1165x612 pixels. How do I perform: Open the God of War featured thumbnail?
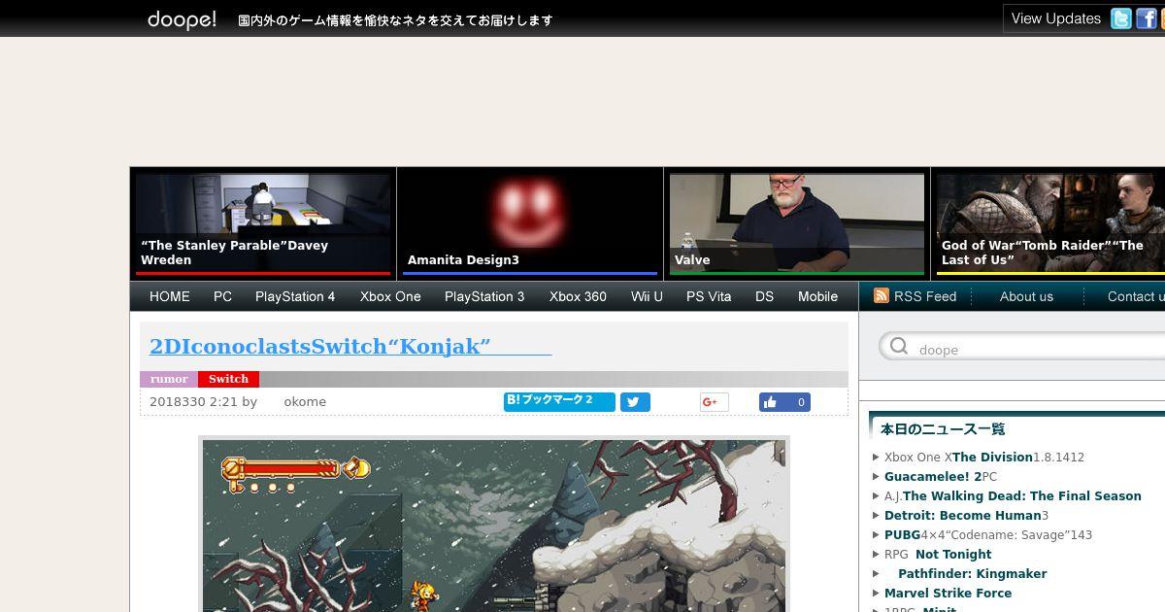click(x=1050, y=223)
